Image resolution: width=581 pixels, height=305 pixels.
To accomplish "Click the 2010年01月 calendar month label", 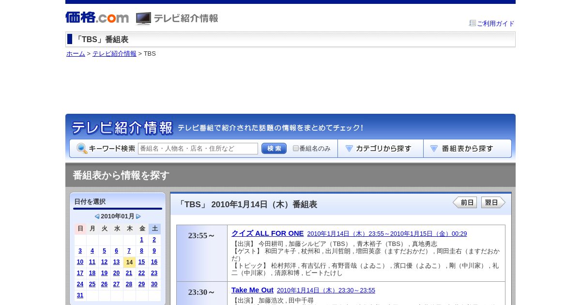I will pyautogui.click(x=118, y=216).
